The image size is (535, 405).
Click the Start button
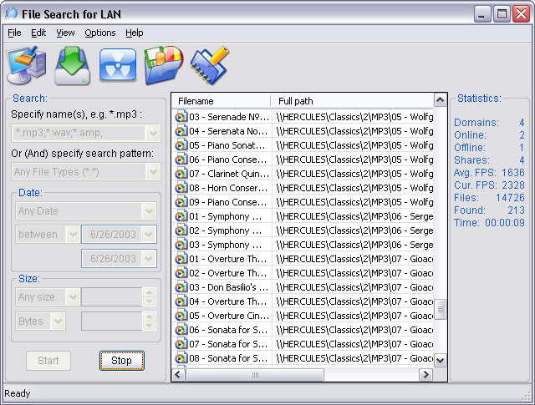[x=48, y=361]
